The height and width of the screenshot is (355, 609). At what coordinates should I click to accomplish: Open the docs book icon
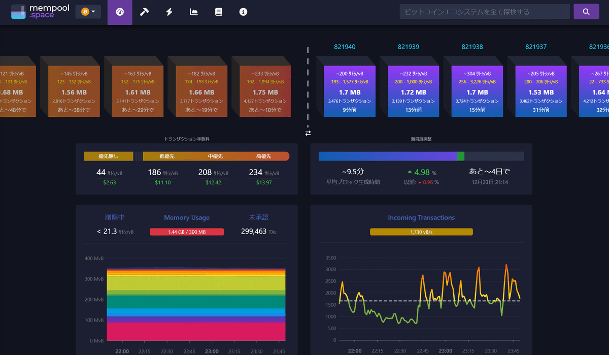pyautogui.click(x=219, y=12)
